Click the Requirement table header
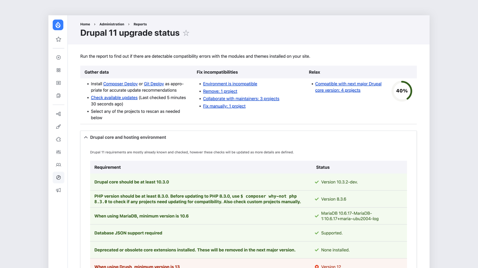The height and width of the screenshot is (268, 478). tap(108, 167)
